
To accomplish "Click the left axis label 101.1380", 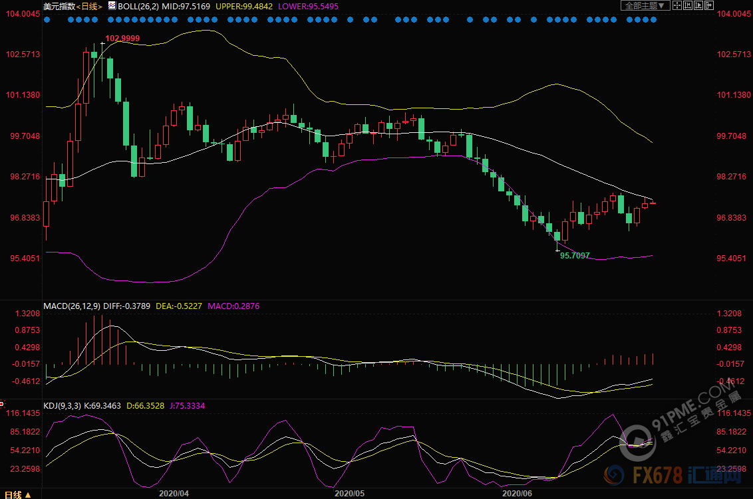I will (x=23, y=95).
